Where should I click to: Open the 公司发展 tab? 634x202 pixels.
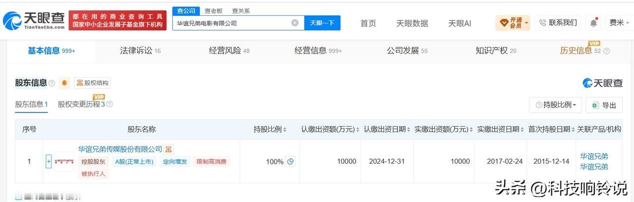click(407, 51)
